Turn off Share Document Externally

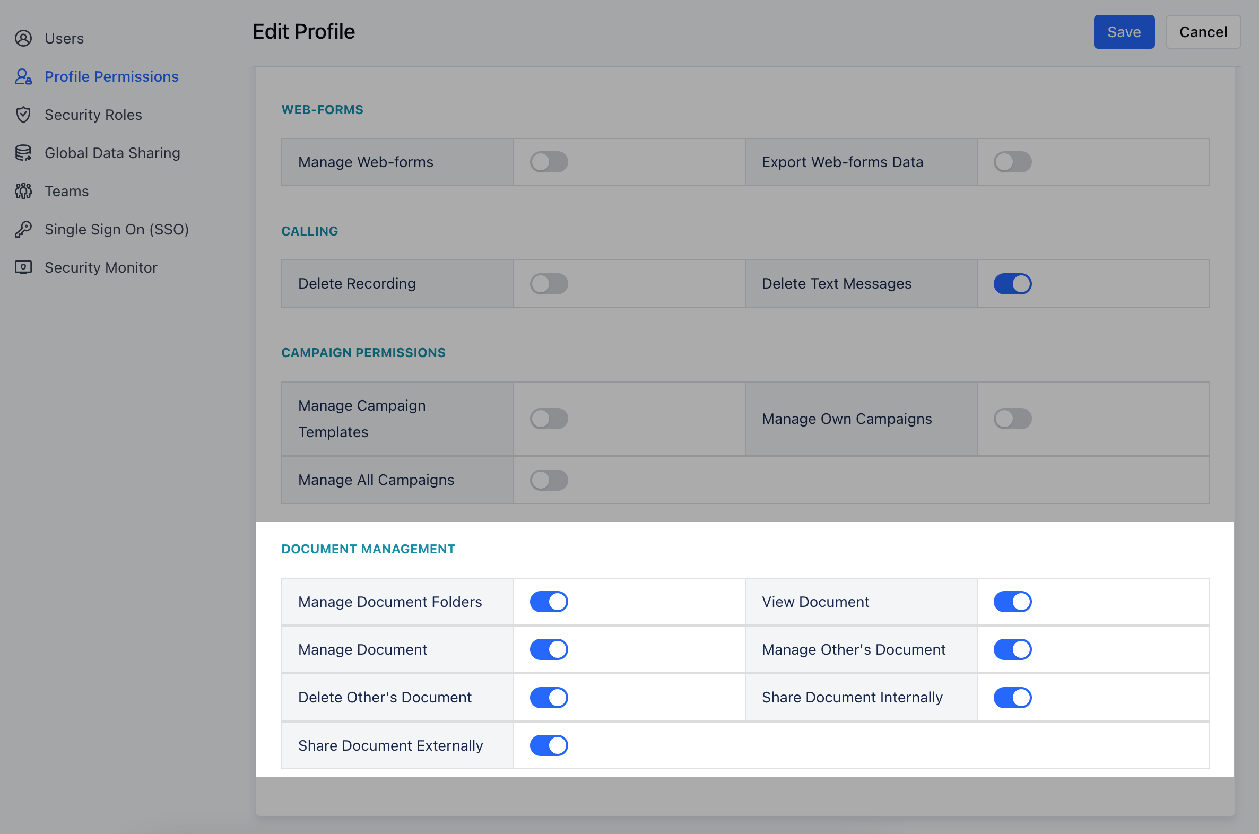549,745
